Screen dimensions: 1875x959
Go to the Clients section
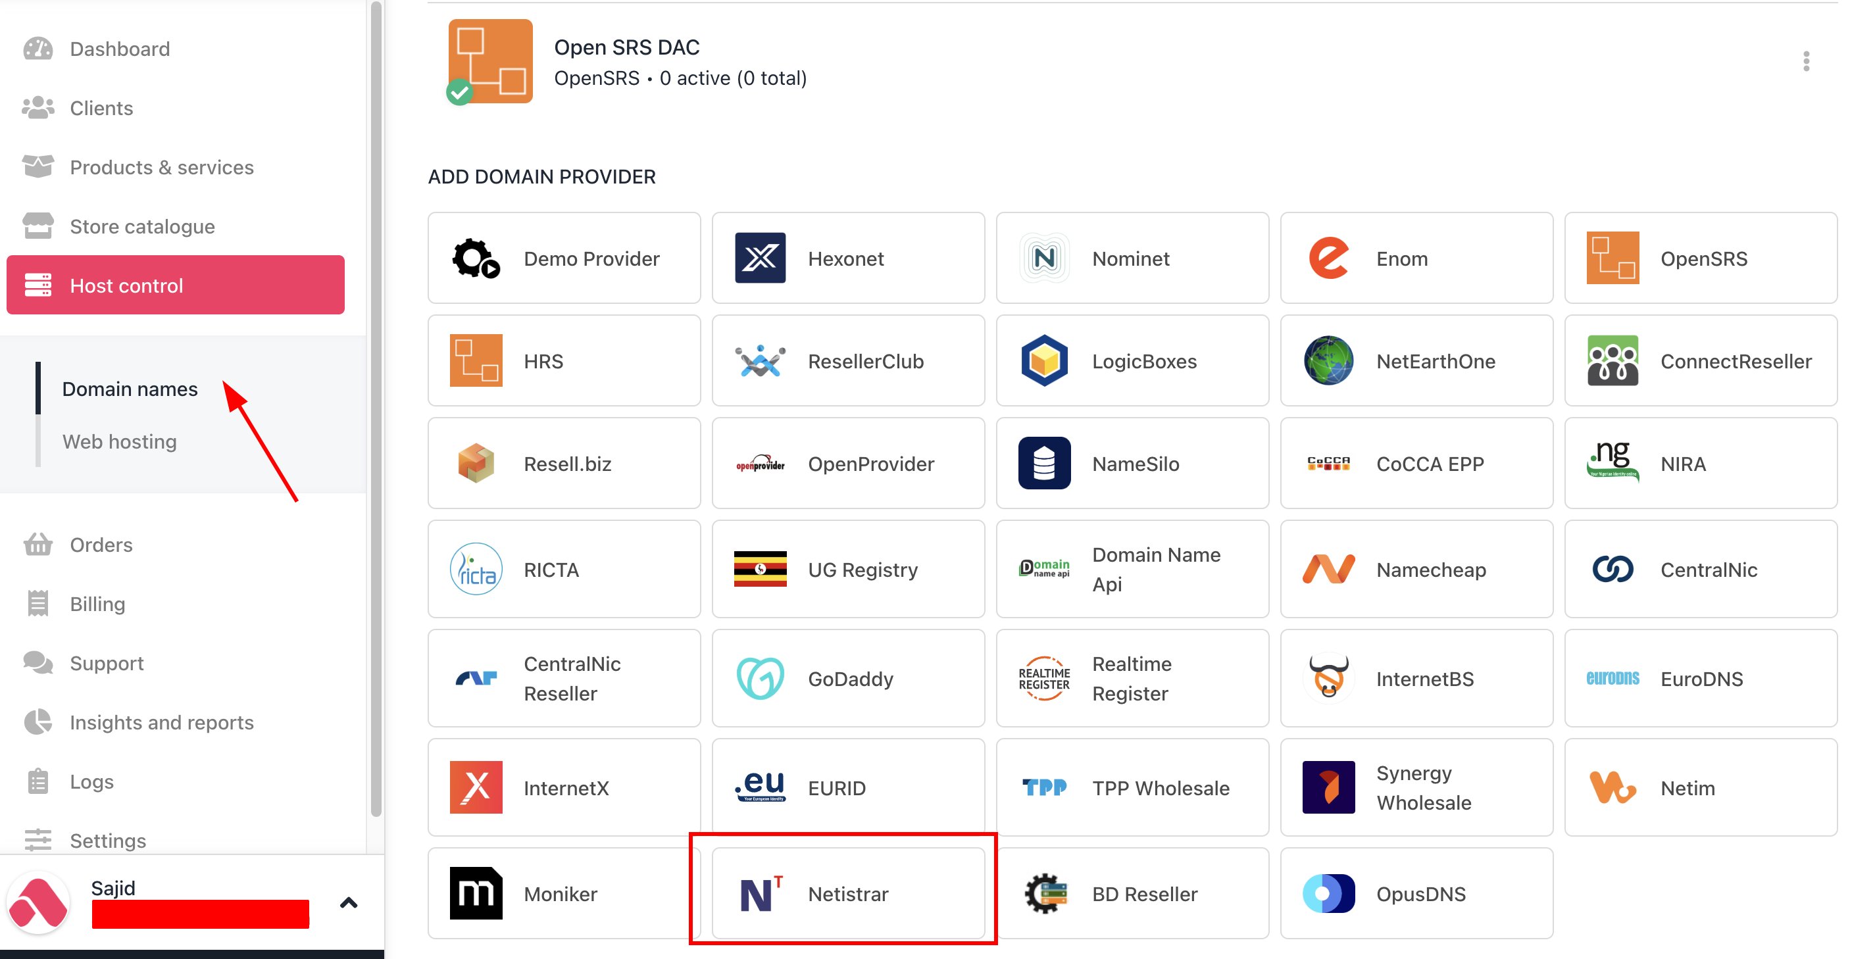[176, 108]
